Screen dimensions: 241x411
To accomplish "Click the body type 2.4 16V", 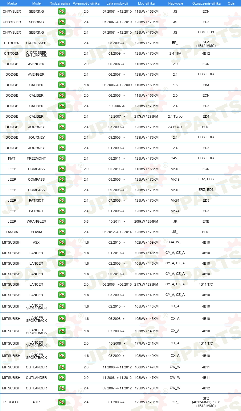I will (x=175, y=53).
